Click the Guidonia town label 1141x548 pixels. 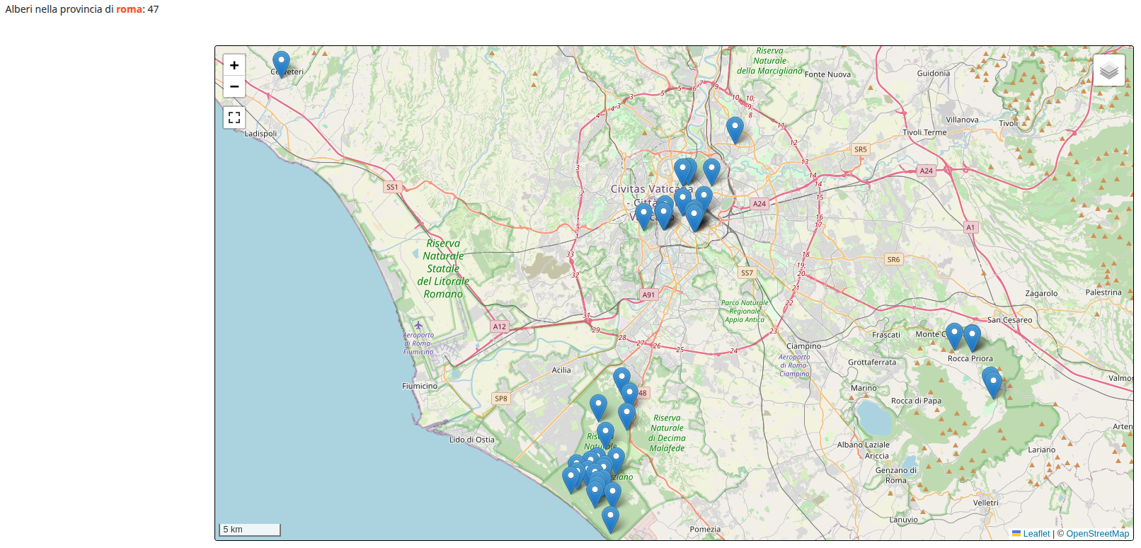(x=934, y=73)
